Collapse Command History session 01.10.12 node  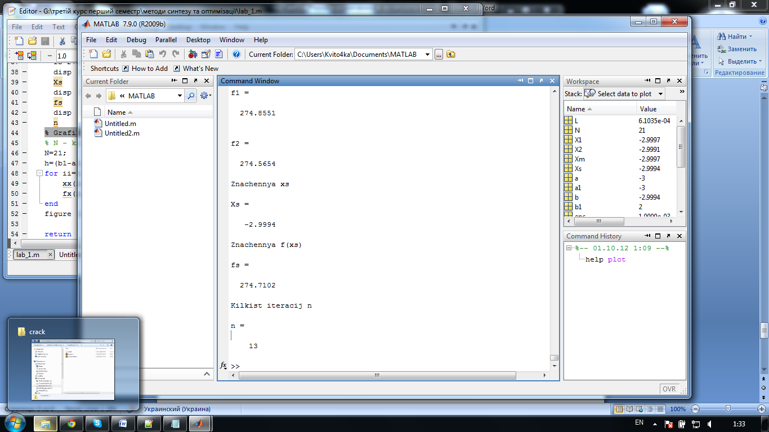point(569,248)
